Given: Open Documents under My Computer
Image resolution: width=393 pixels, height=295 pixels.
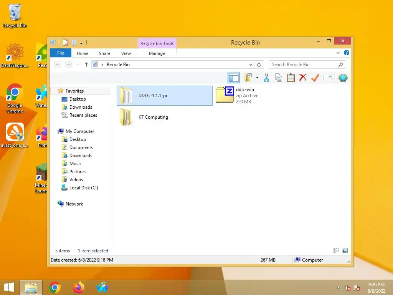Looking at the screenshot, I should coord(81,147).
